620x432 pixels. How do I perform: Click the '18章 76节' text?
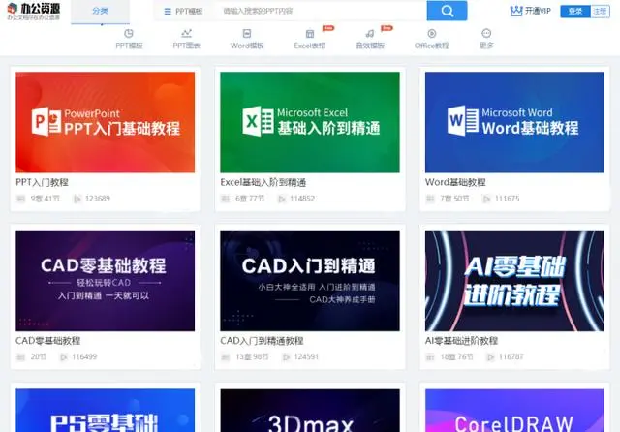click(x=456, y=356)
